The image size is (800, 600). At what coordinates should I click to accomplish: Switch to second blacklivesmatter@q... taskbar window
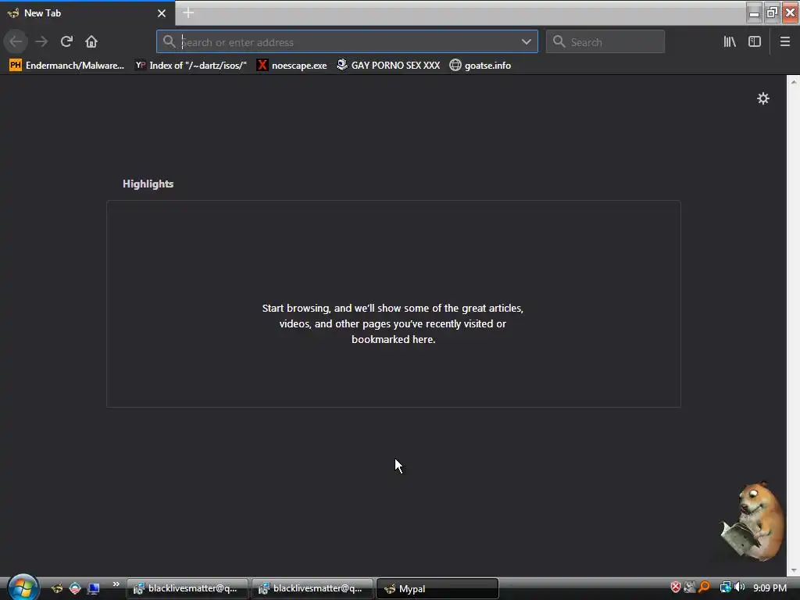coord(312,588)
